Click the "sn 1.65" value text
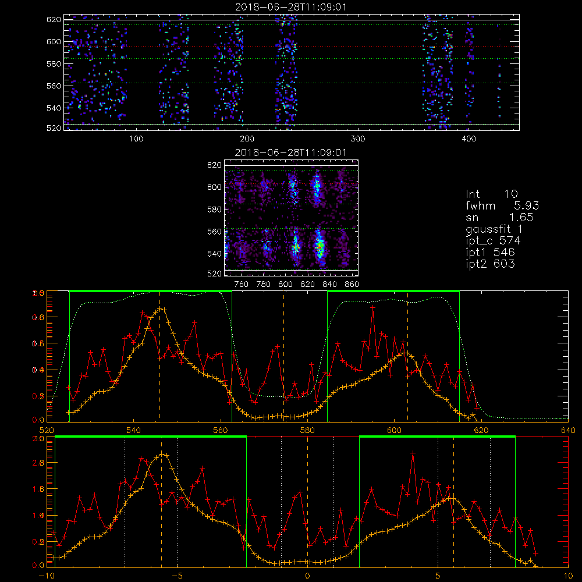This screenshot has width=582, height=582. point(499,217)
